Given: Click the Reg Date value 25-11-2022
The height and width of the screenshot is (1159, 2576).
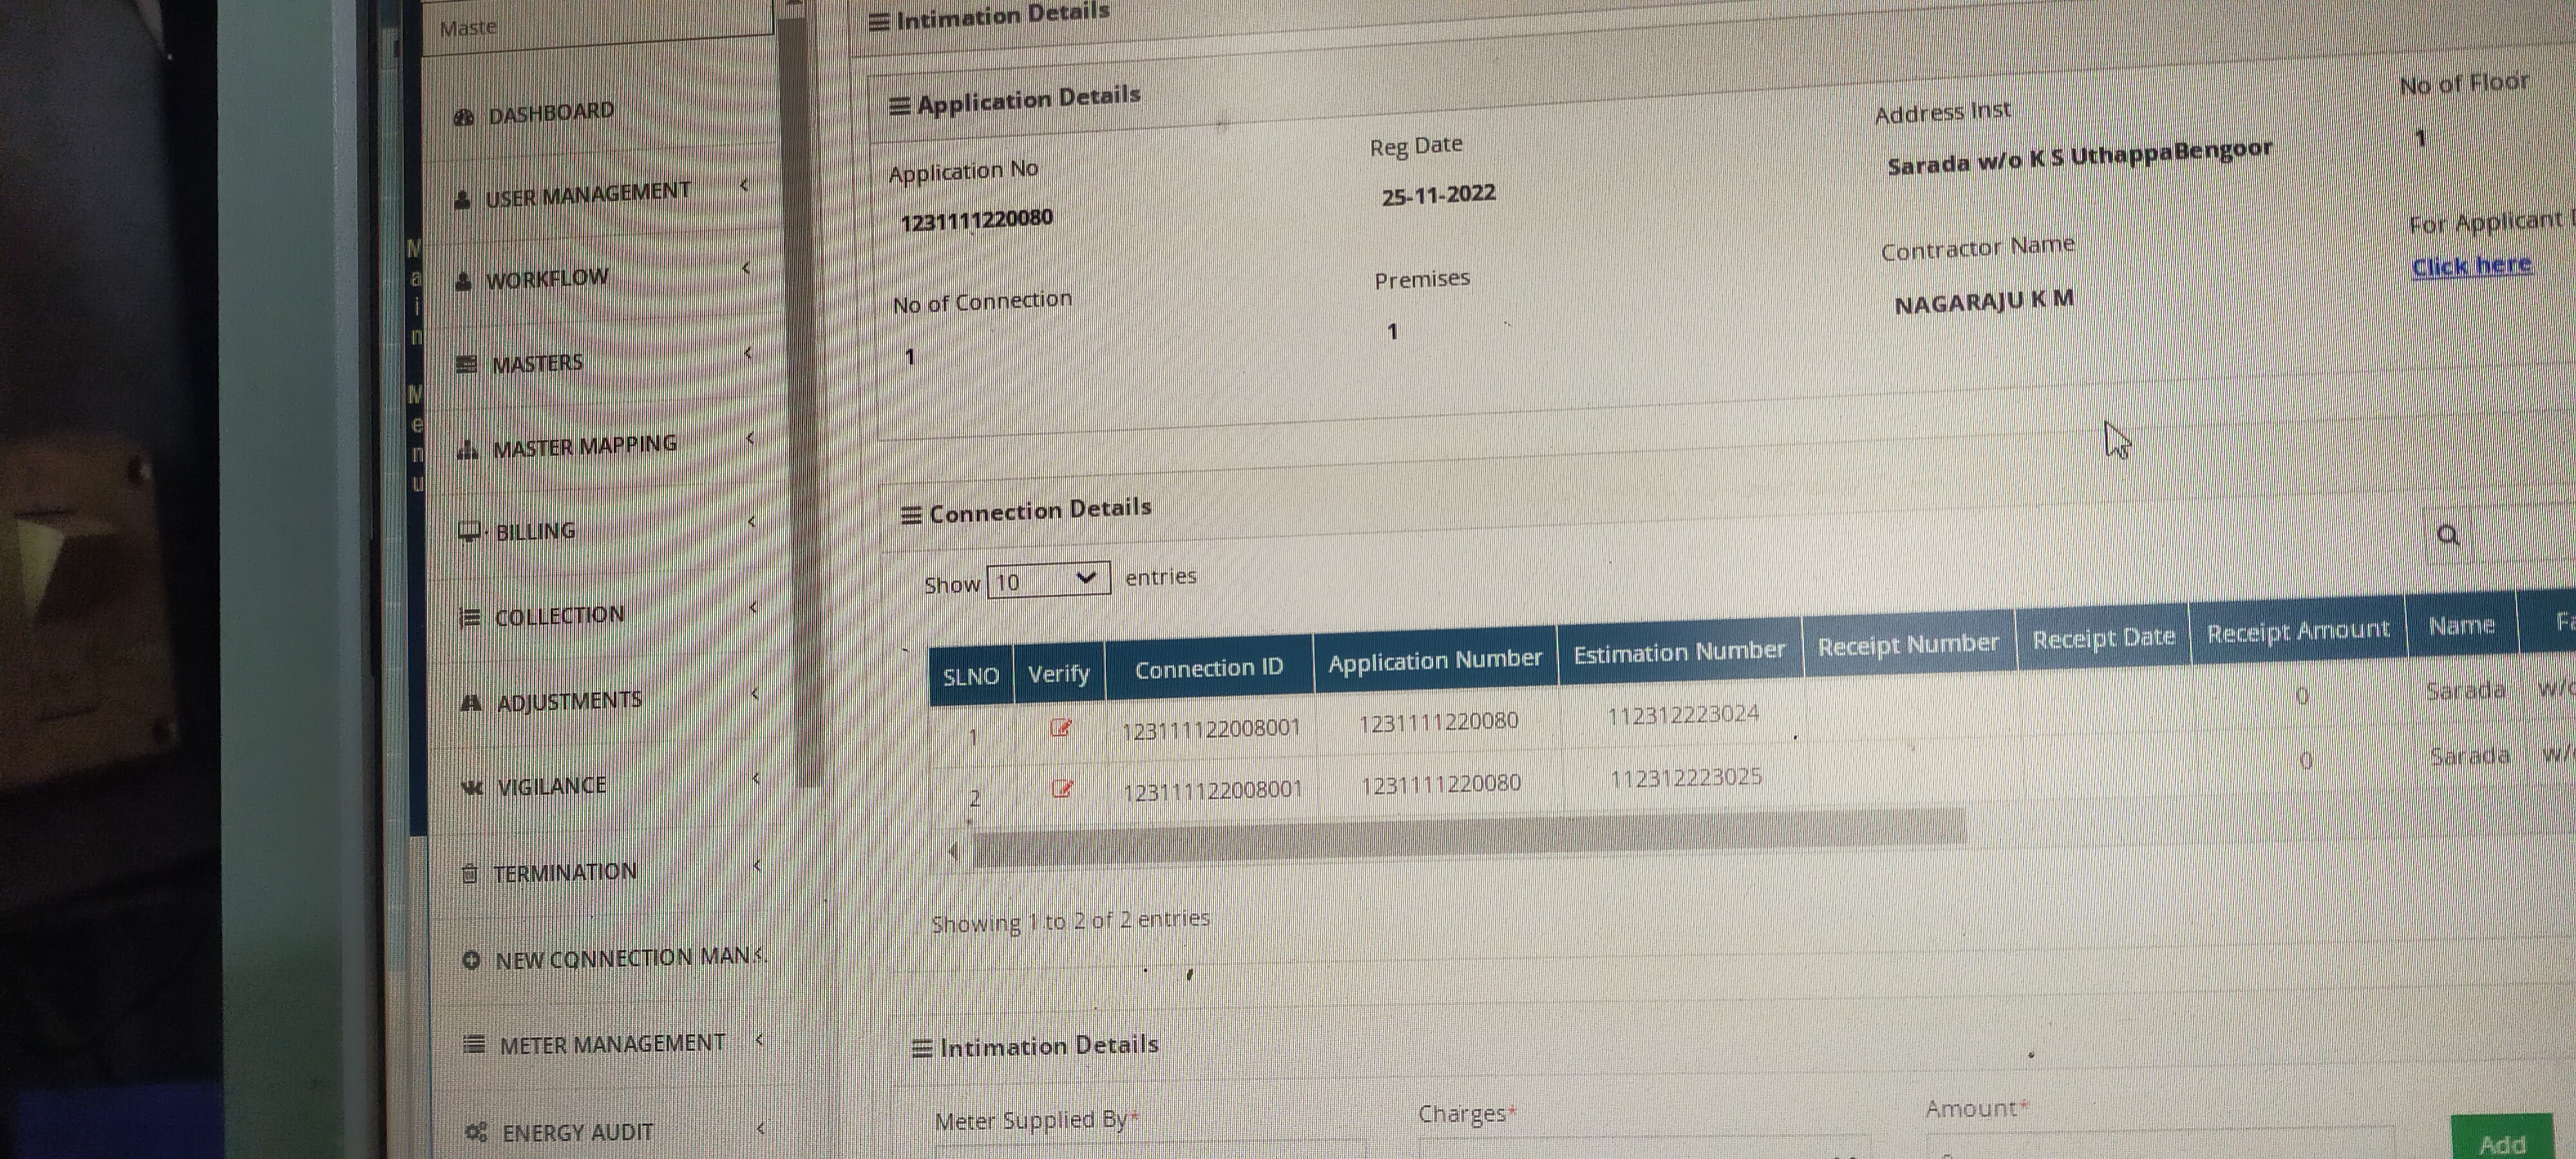Looking at the screenshot, I should pos(1438,195).
